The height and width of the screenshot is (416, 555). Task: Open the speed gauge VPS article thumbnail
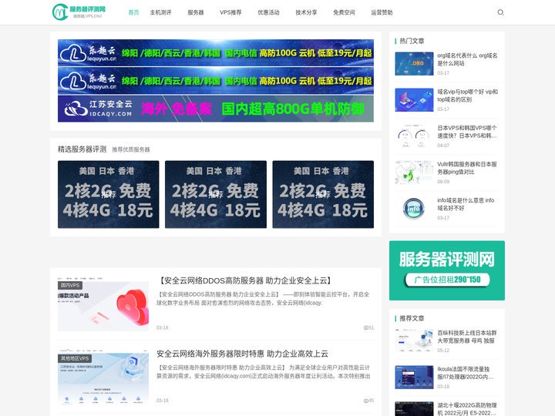pos(414,136)
